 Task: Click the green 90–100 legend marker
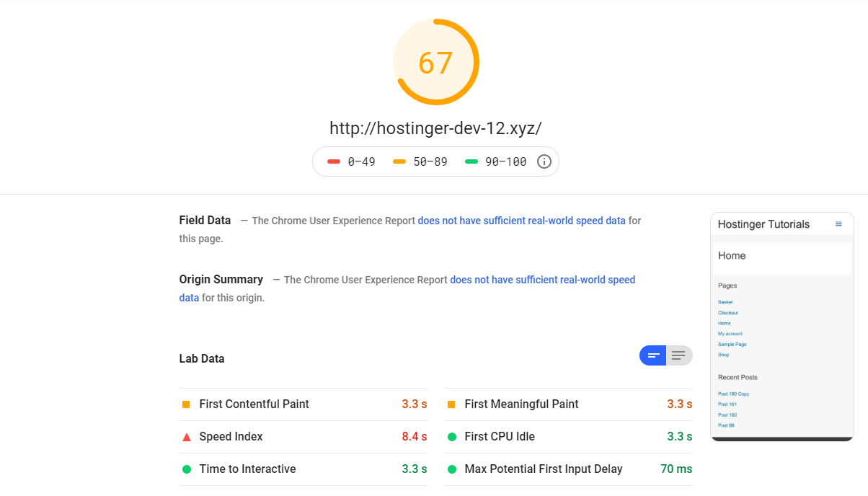click(x=471, y=161)
